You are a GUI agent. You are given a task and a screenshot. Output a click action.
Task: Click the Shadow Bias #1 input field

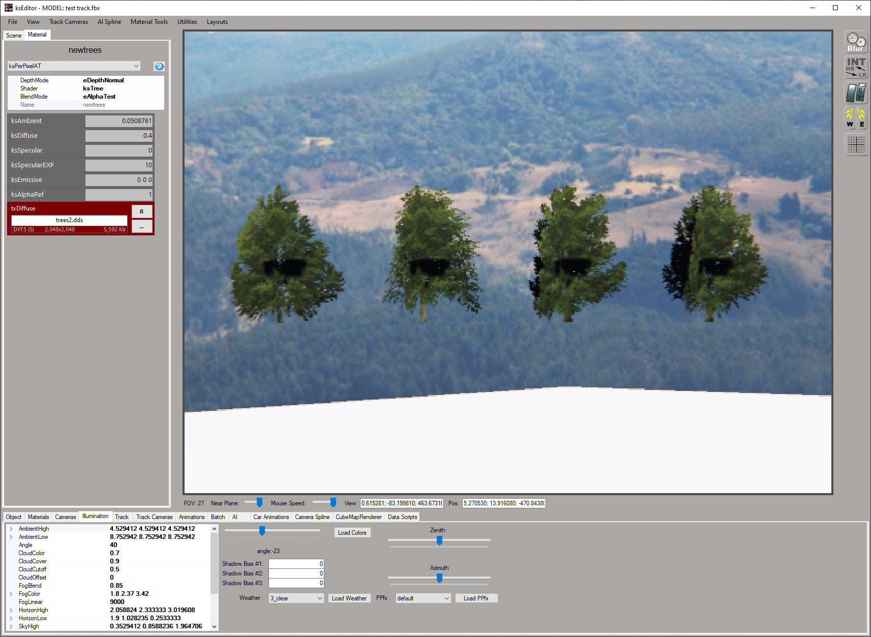tap(296, 564)
